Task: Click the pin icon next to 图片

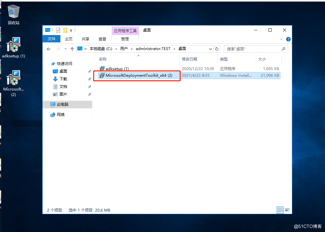Action: tap(90, 94)
